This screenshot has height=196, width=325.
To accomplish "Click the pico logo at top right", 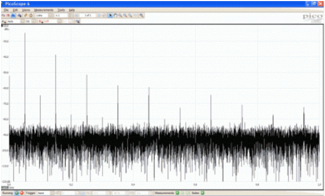I will pos(312,18).
